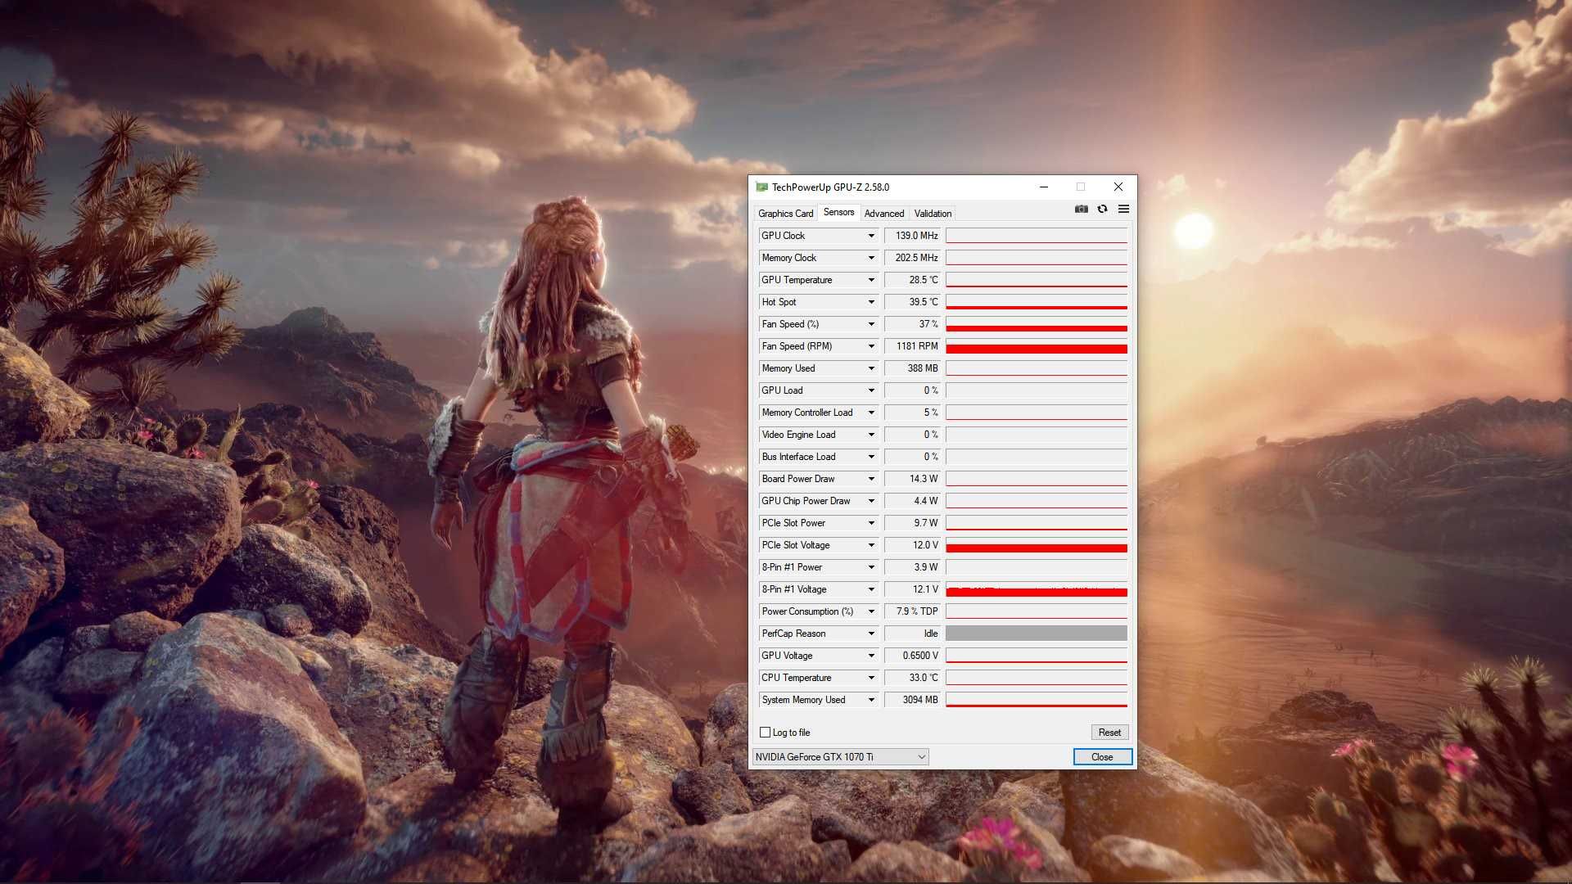1572x884 pixels.
Task: Click the System Memory Used 3094 MB value
Action: (913, 700)
